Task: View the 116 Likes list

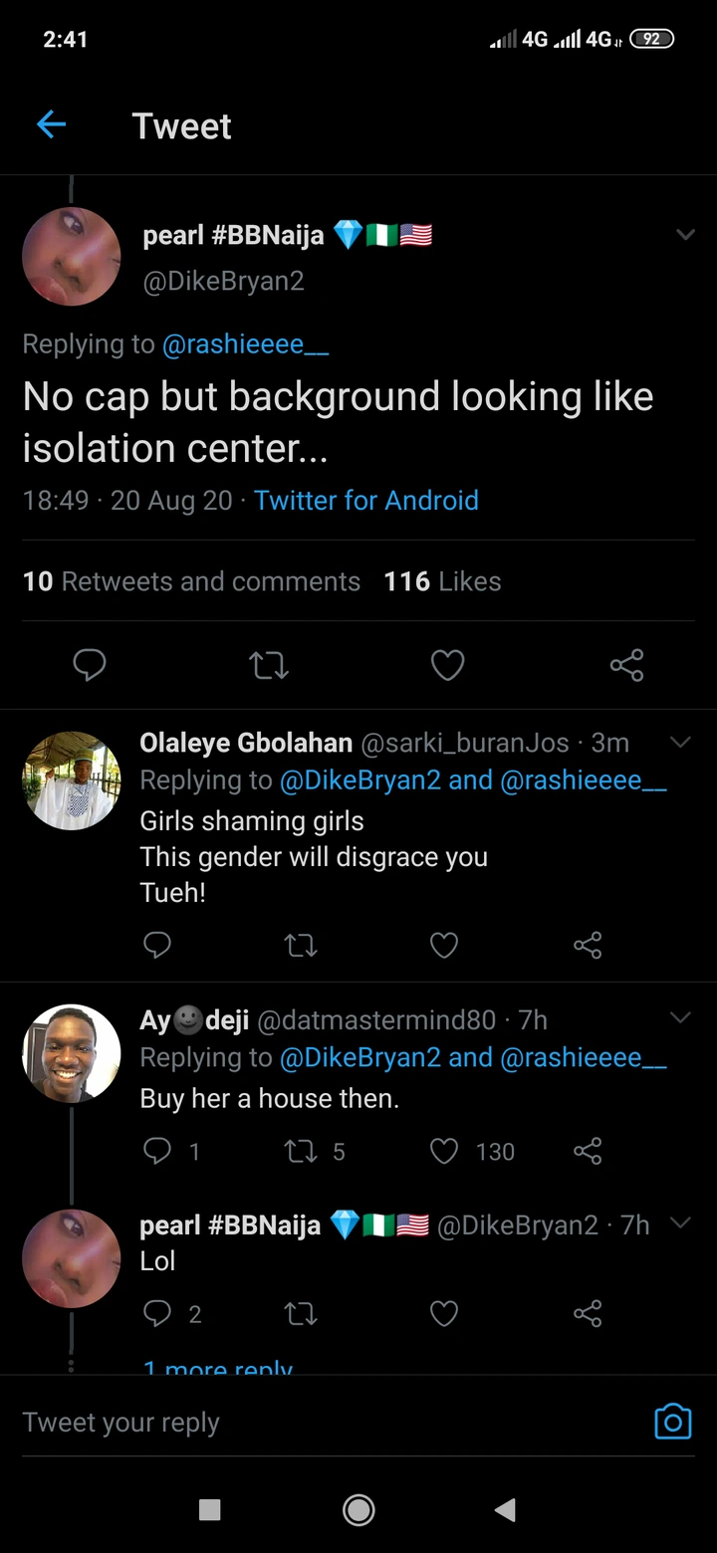Action: click(x=442, y=581)
